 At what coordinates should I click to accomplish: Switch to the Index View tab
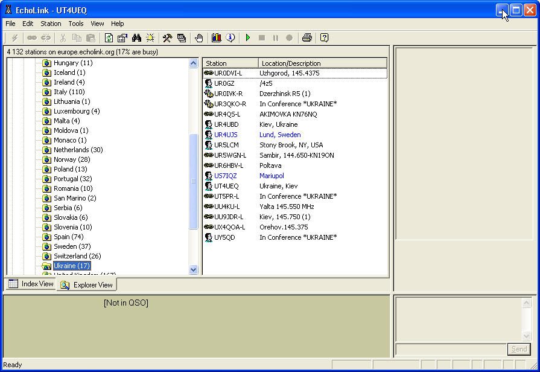click(x=31, y=284)
